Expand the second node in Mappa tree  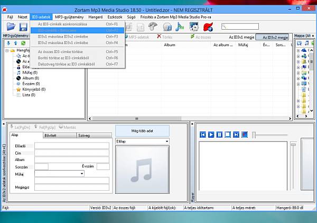coord(298,56)
